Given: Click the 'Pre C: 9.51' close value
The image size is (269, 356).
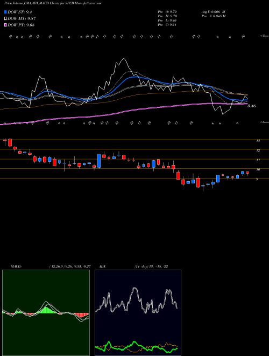Looking at the screenshot, I should point(167,25).
